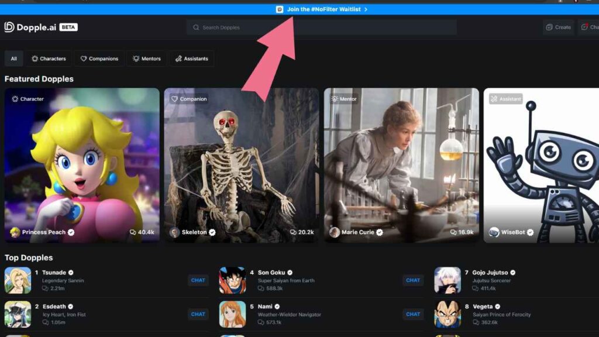
Task: Click the Companion tag on Skeleton card
Action: tap(189, 99)
